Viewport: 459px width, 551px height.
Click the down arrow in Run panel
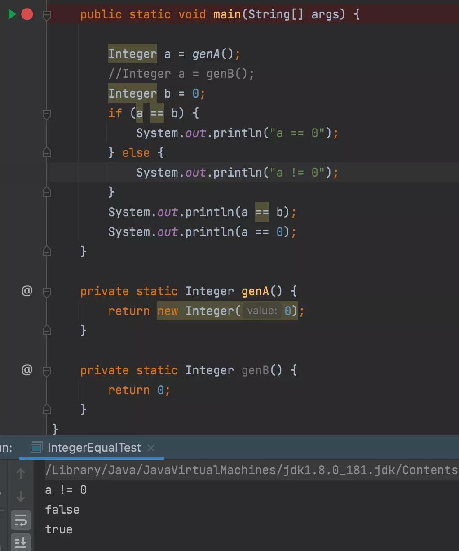(x=21, y=497)
